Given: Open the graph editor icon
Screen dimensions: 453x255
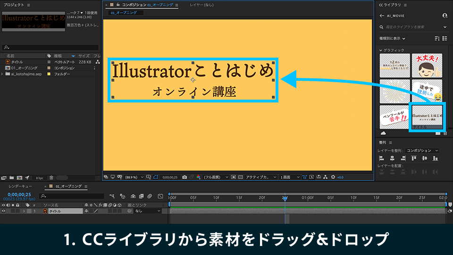Looking at the screenshot, I should point(160,196).
